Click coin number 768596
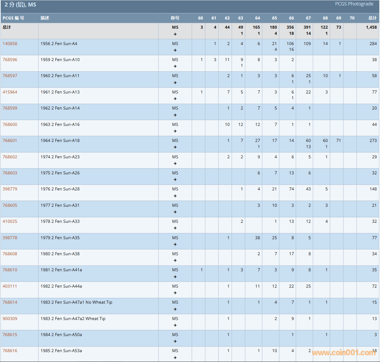 10,60
